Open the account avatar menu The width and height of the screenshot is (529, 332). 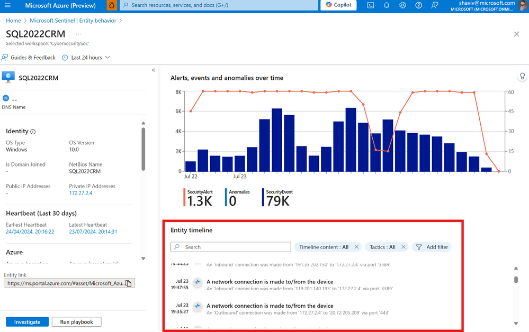point(523,5)
